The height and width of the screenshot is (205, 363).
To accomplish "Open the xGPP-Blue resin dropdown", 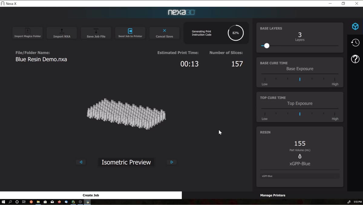I will [x=300, y=176].
